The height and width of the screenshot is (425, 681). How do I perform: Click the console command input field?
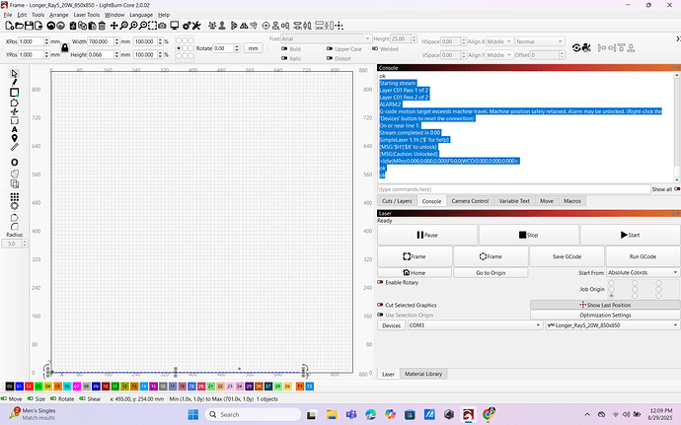pyautogui.click(x=514, y=189)
